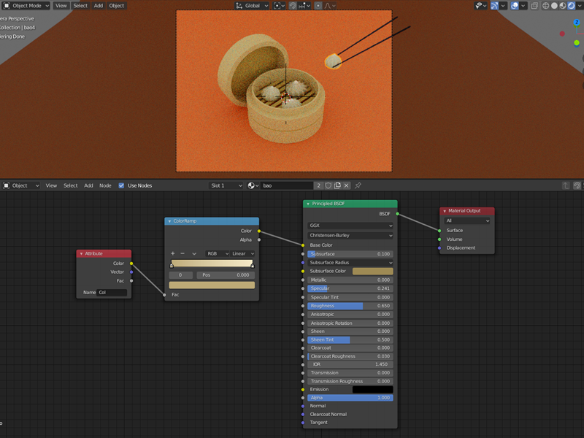The image size is (584, 438).
Task: Open object type visibility eye menu
Action: pyautogui.click(x=480, y=6)
